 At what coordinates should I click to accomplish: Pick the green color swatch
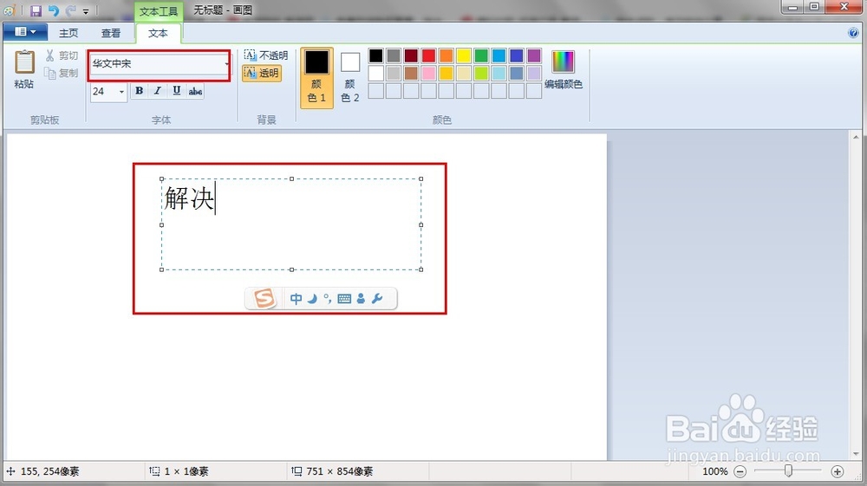pyautogui.click(x=481, y=55)
